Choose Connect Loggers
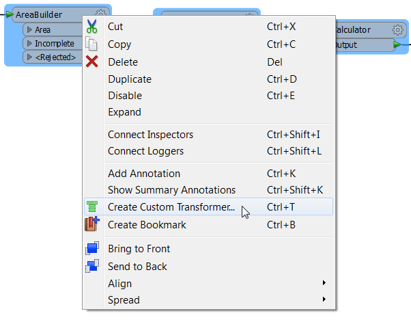Image resolution: width=411 pixels, height=322 pixels. click(x=209, y=151)
